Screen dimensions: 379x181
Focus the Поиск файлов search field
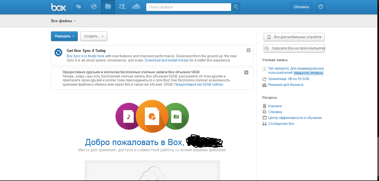pyautogui.click(x=189, y=7)
